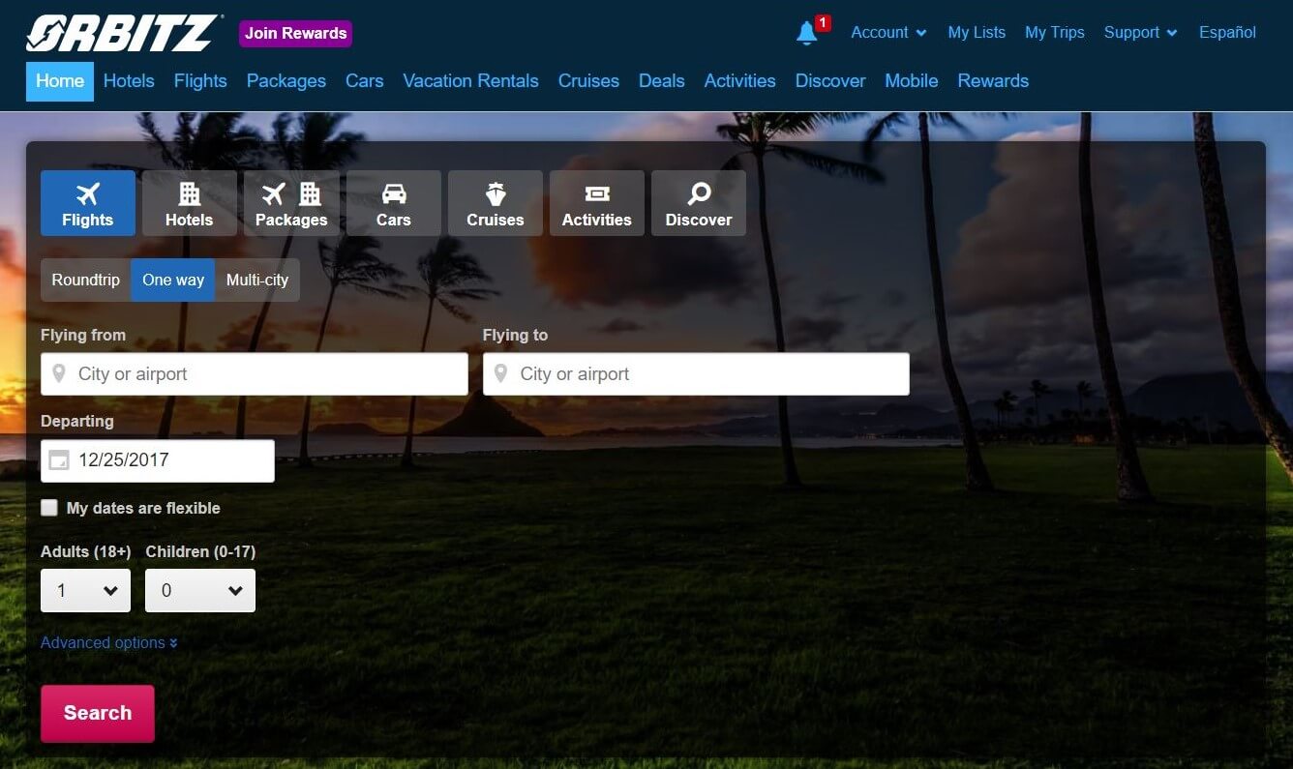This screenshot has width=1293, height=769.
Task: Switch trip type to Roundtrip
Action: pyautogui.click(x=85, y=280)
